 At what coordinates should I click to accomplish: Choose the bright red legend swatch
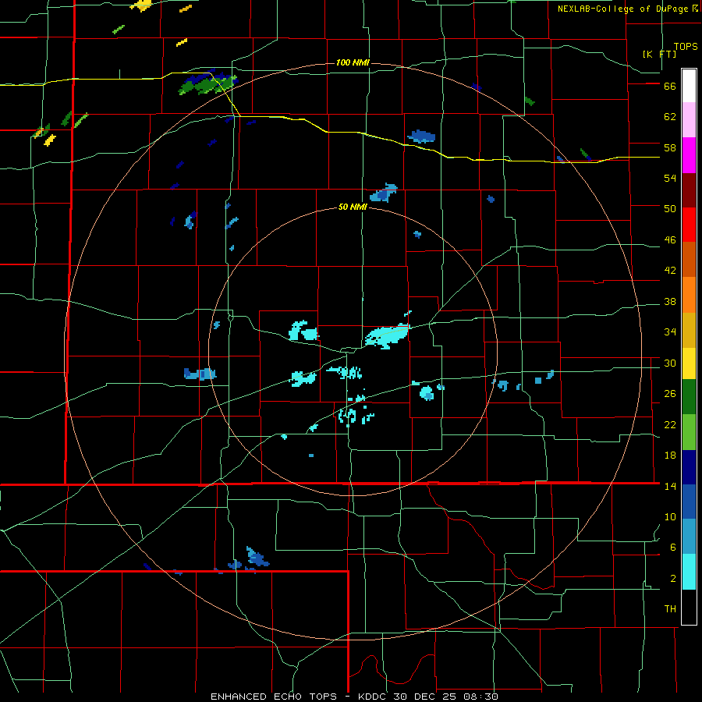click(x=689, y=225)
